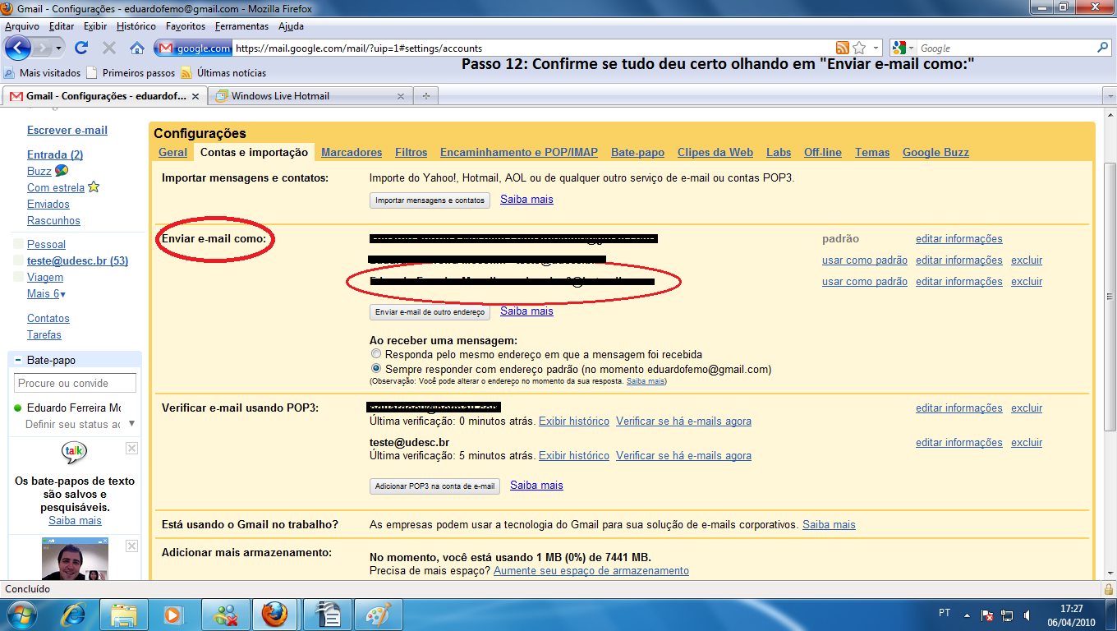Open the Ferramentas menu
The image size is (1117, 631).
point(241,26)
